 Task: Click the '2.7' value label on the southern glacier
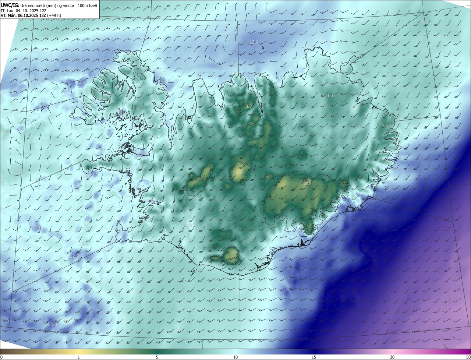[x=234, y=253]
